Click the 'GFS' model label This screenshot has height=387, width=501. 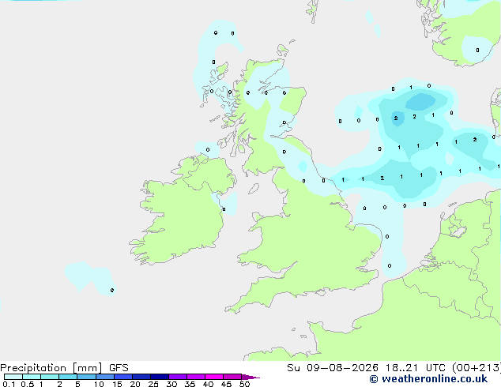coord(119,368)
